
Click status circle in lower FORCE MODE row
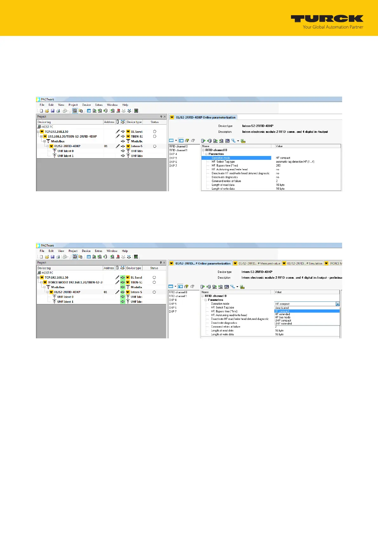(x=154, y=282)
